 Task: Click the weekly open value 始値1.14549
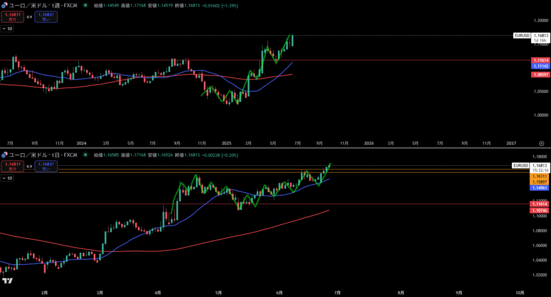pos(107,5)
